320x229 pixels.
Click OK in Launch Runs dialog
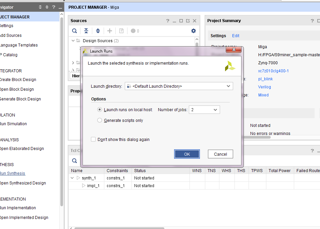point(187,154)
